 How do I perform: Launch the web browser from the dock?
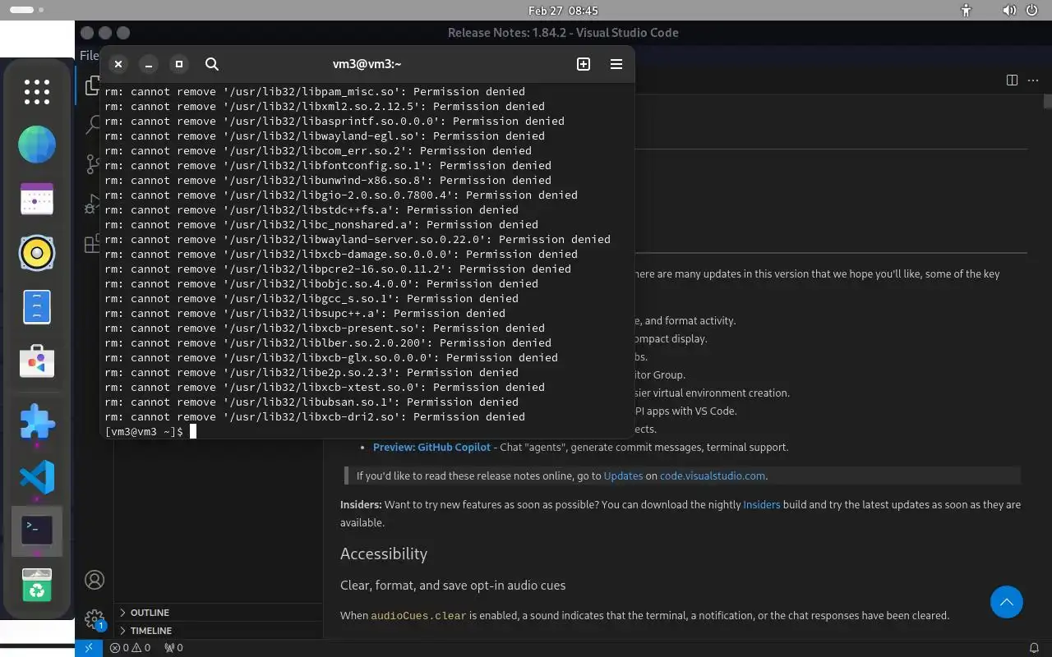[x=37, y=145]
